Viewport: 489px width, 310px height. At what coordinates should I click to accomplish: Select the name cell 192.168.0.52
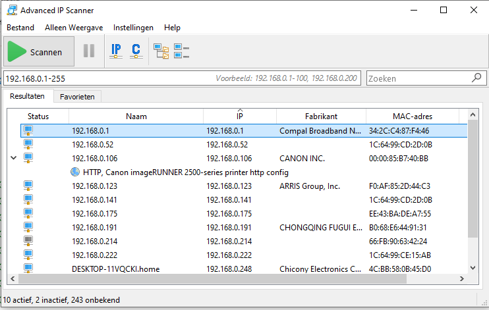pos(93,145)
